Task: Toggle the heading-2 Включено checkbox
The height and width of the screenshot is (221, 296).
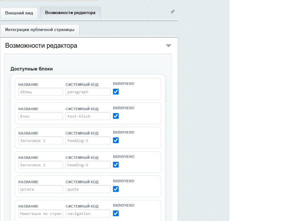Action: tap(116, 165)
